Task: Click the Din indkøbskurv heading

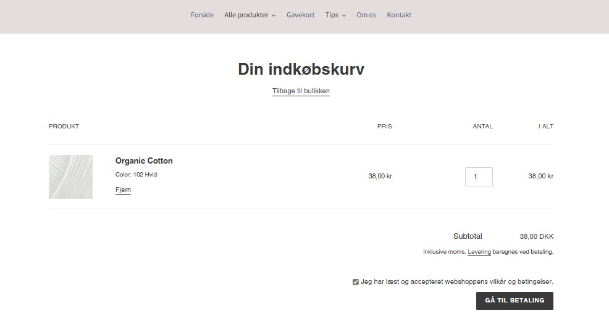Action: [301, 69]
